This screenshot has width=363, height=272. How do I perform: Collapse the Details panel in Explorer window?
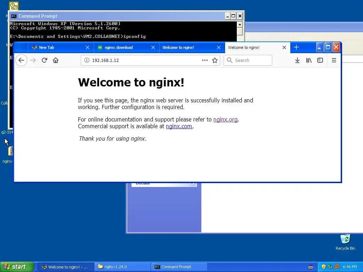pyautogui.click(x=192, y=183)
